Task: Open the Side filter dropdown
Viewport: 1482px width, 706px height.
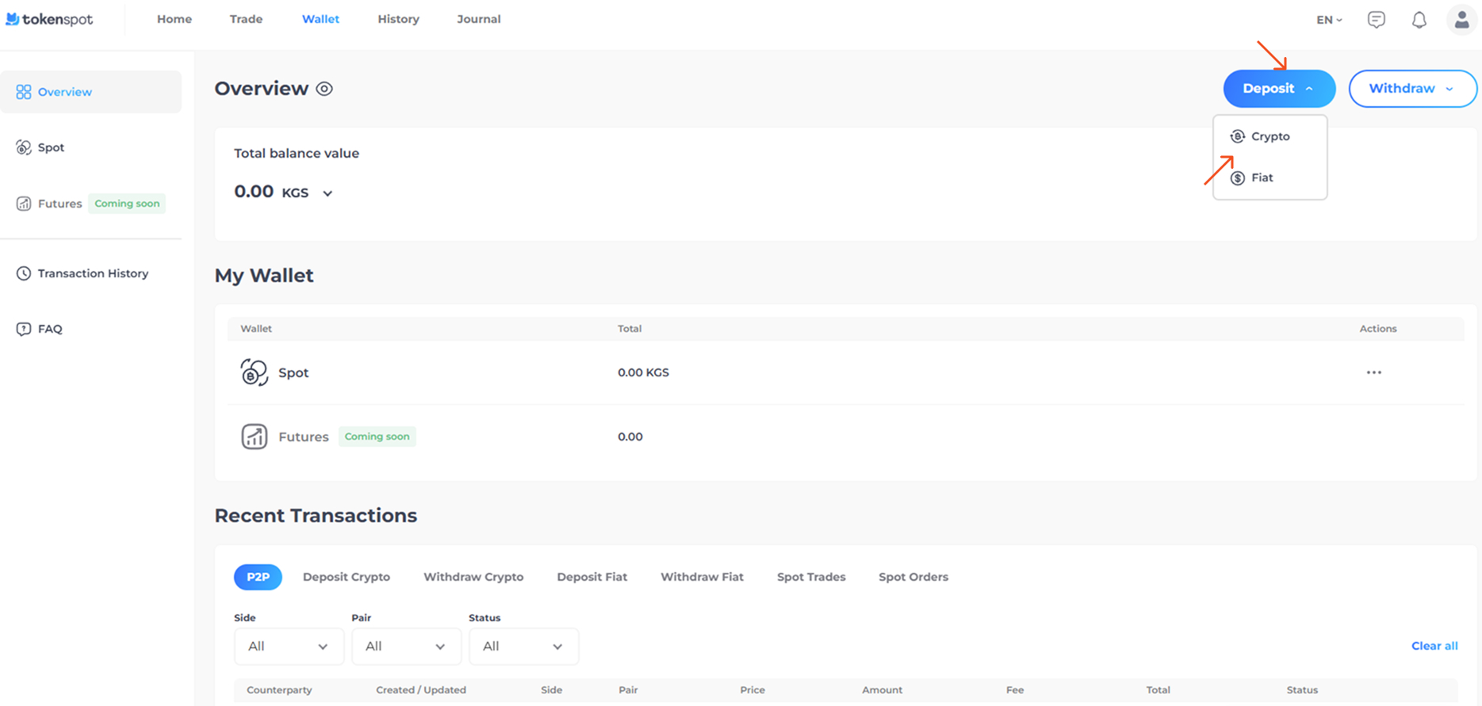Action: 289,647
